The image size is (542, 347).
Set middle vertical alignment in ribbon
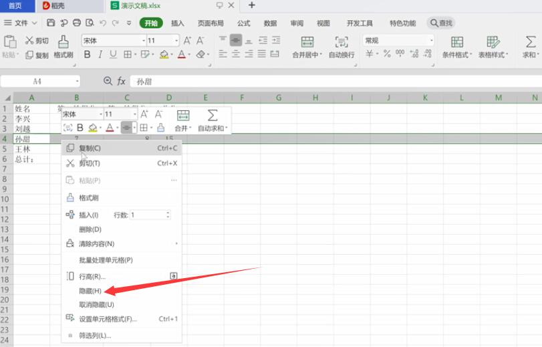tap(236, 40)
